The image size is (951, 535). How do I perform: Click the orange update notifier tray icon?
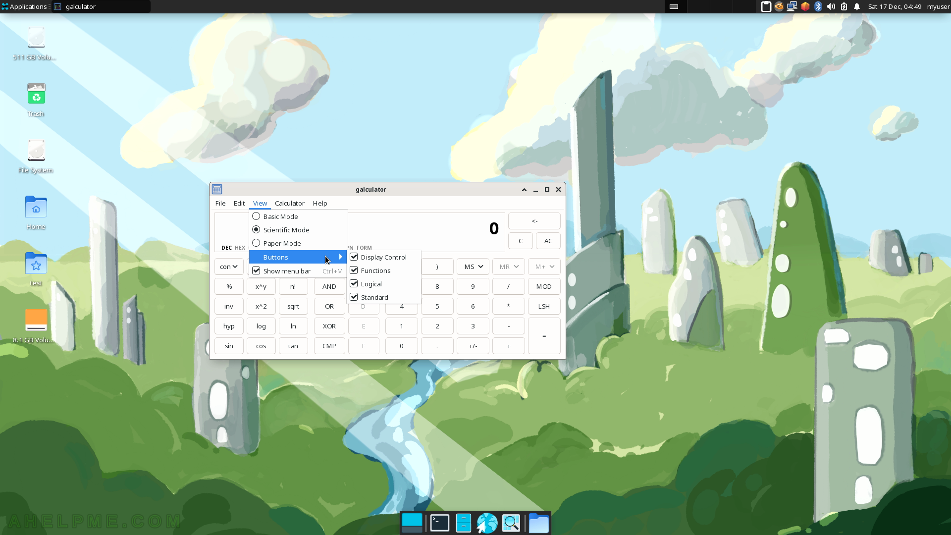tap(779, 6)
